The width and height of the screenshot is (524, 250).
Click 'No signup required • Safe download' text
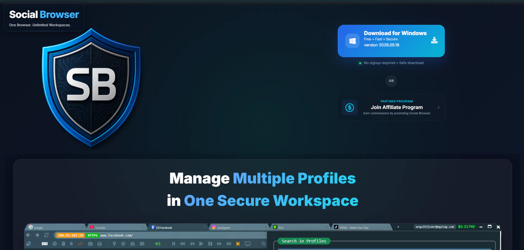pyautogui.click(x=394, y=63)
